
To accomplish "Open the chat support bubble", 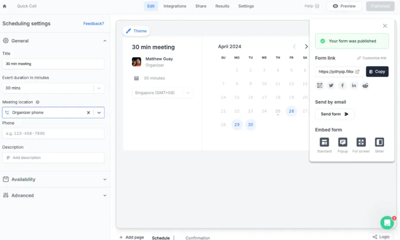I will pos(387,223).
